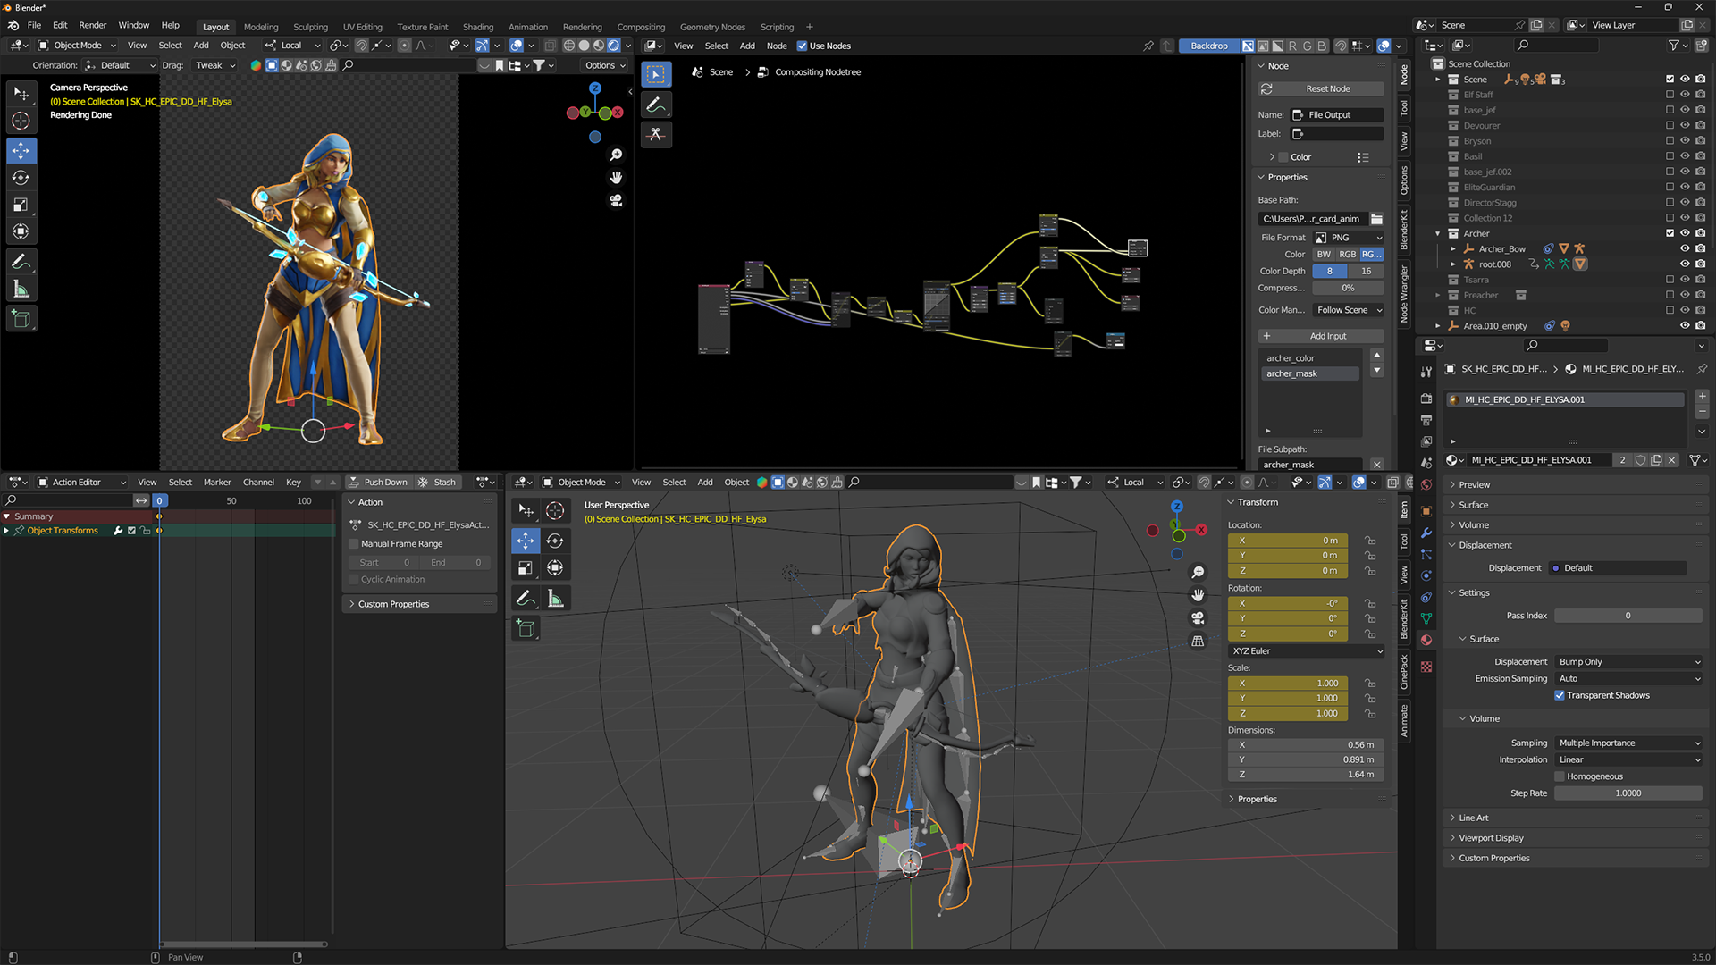Enable the Homogeneous volume checkbox
The width and height of the screenshot is (1716, 965).
tap(1560, 776)
